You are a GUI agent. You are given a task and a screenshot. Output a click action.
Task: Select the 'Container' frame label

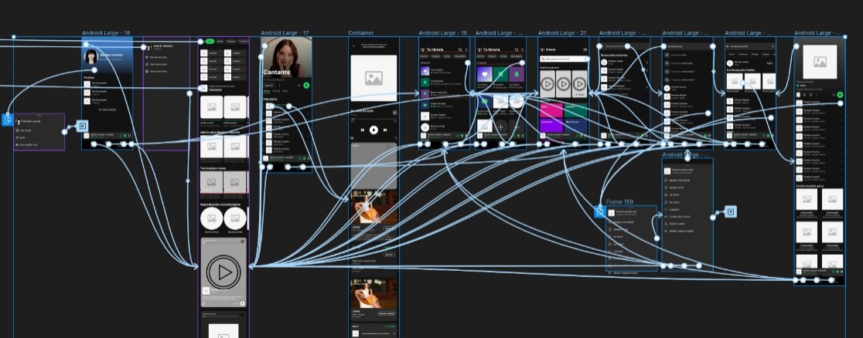point(361,33)
